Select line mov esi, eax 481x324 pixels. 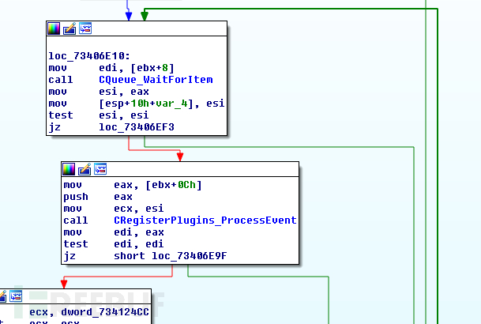(x=99, y=92)
